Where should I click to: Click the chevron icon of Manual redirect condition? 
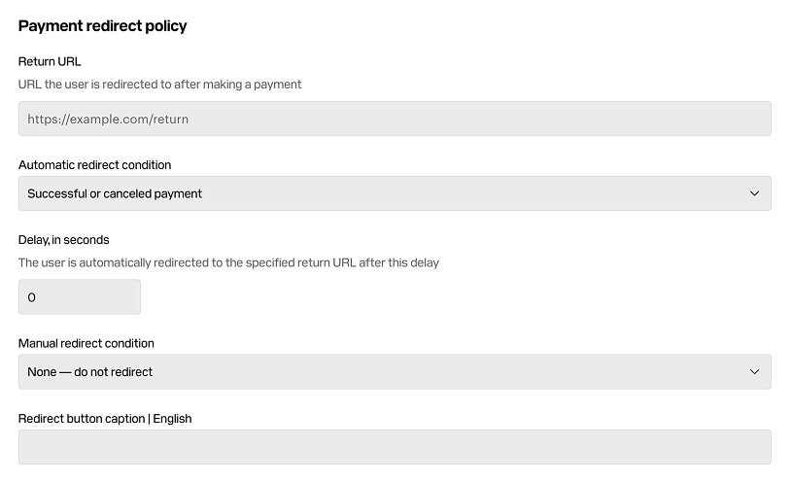point(754,372)
